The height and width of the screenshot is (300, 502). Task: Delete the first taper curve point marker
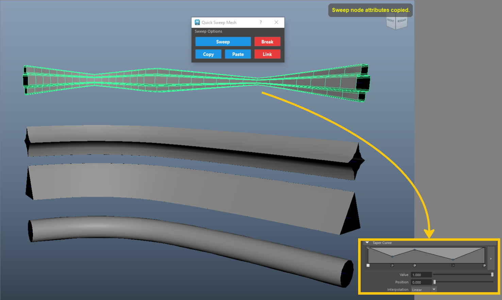[368, 265]
